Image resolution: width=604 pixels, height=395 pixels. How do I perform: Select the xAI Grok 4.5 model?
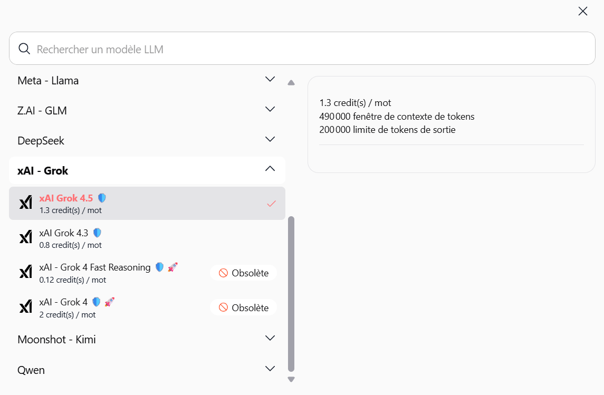pyautogui.click(x=147, y=203)
